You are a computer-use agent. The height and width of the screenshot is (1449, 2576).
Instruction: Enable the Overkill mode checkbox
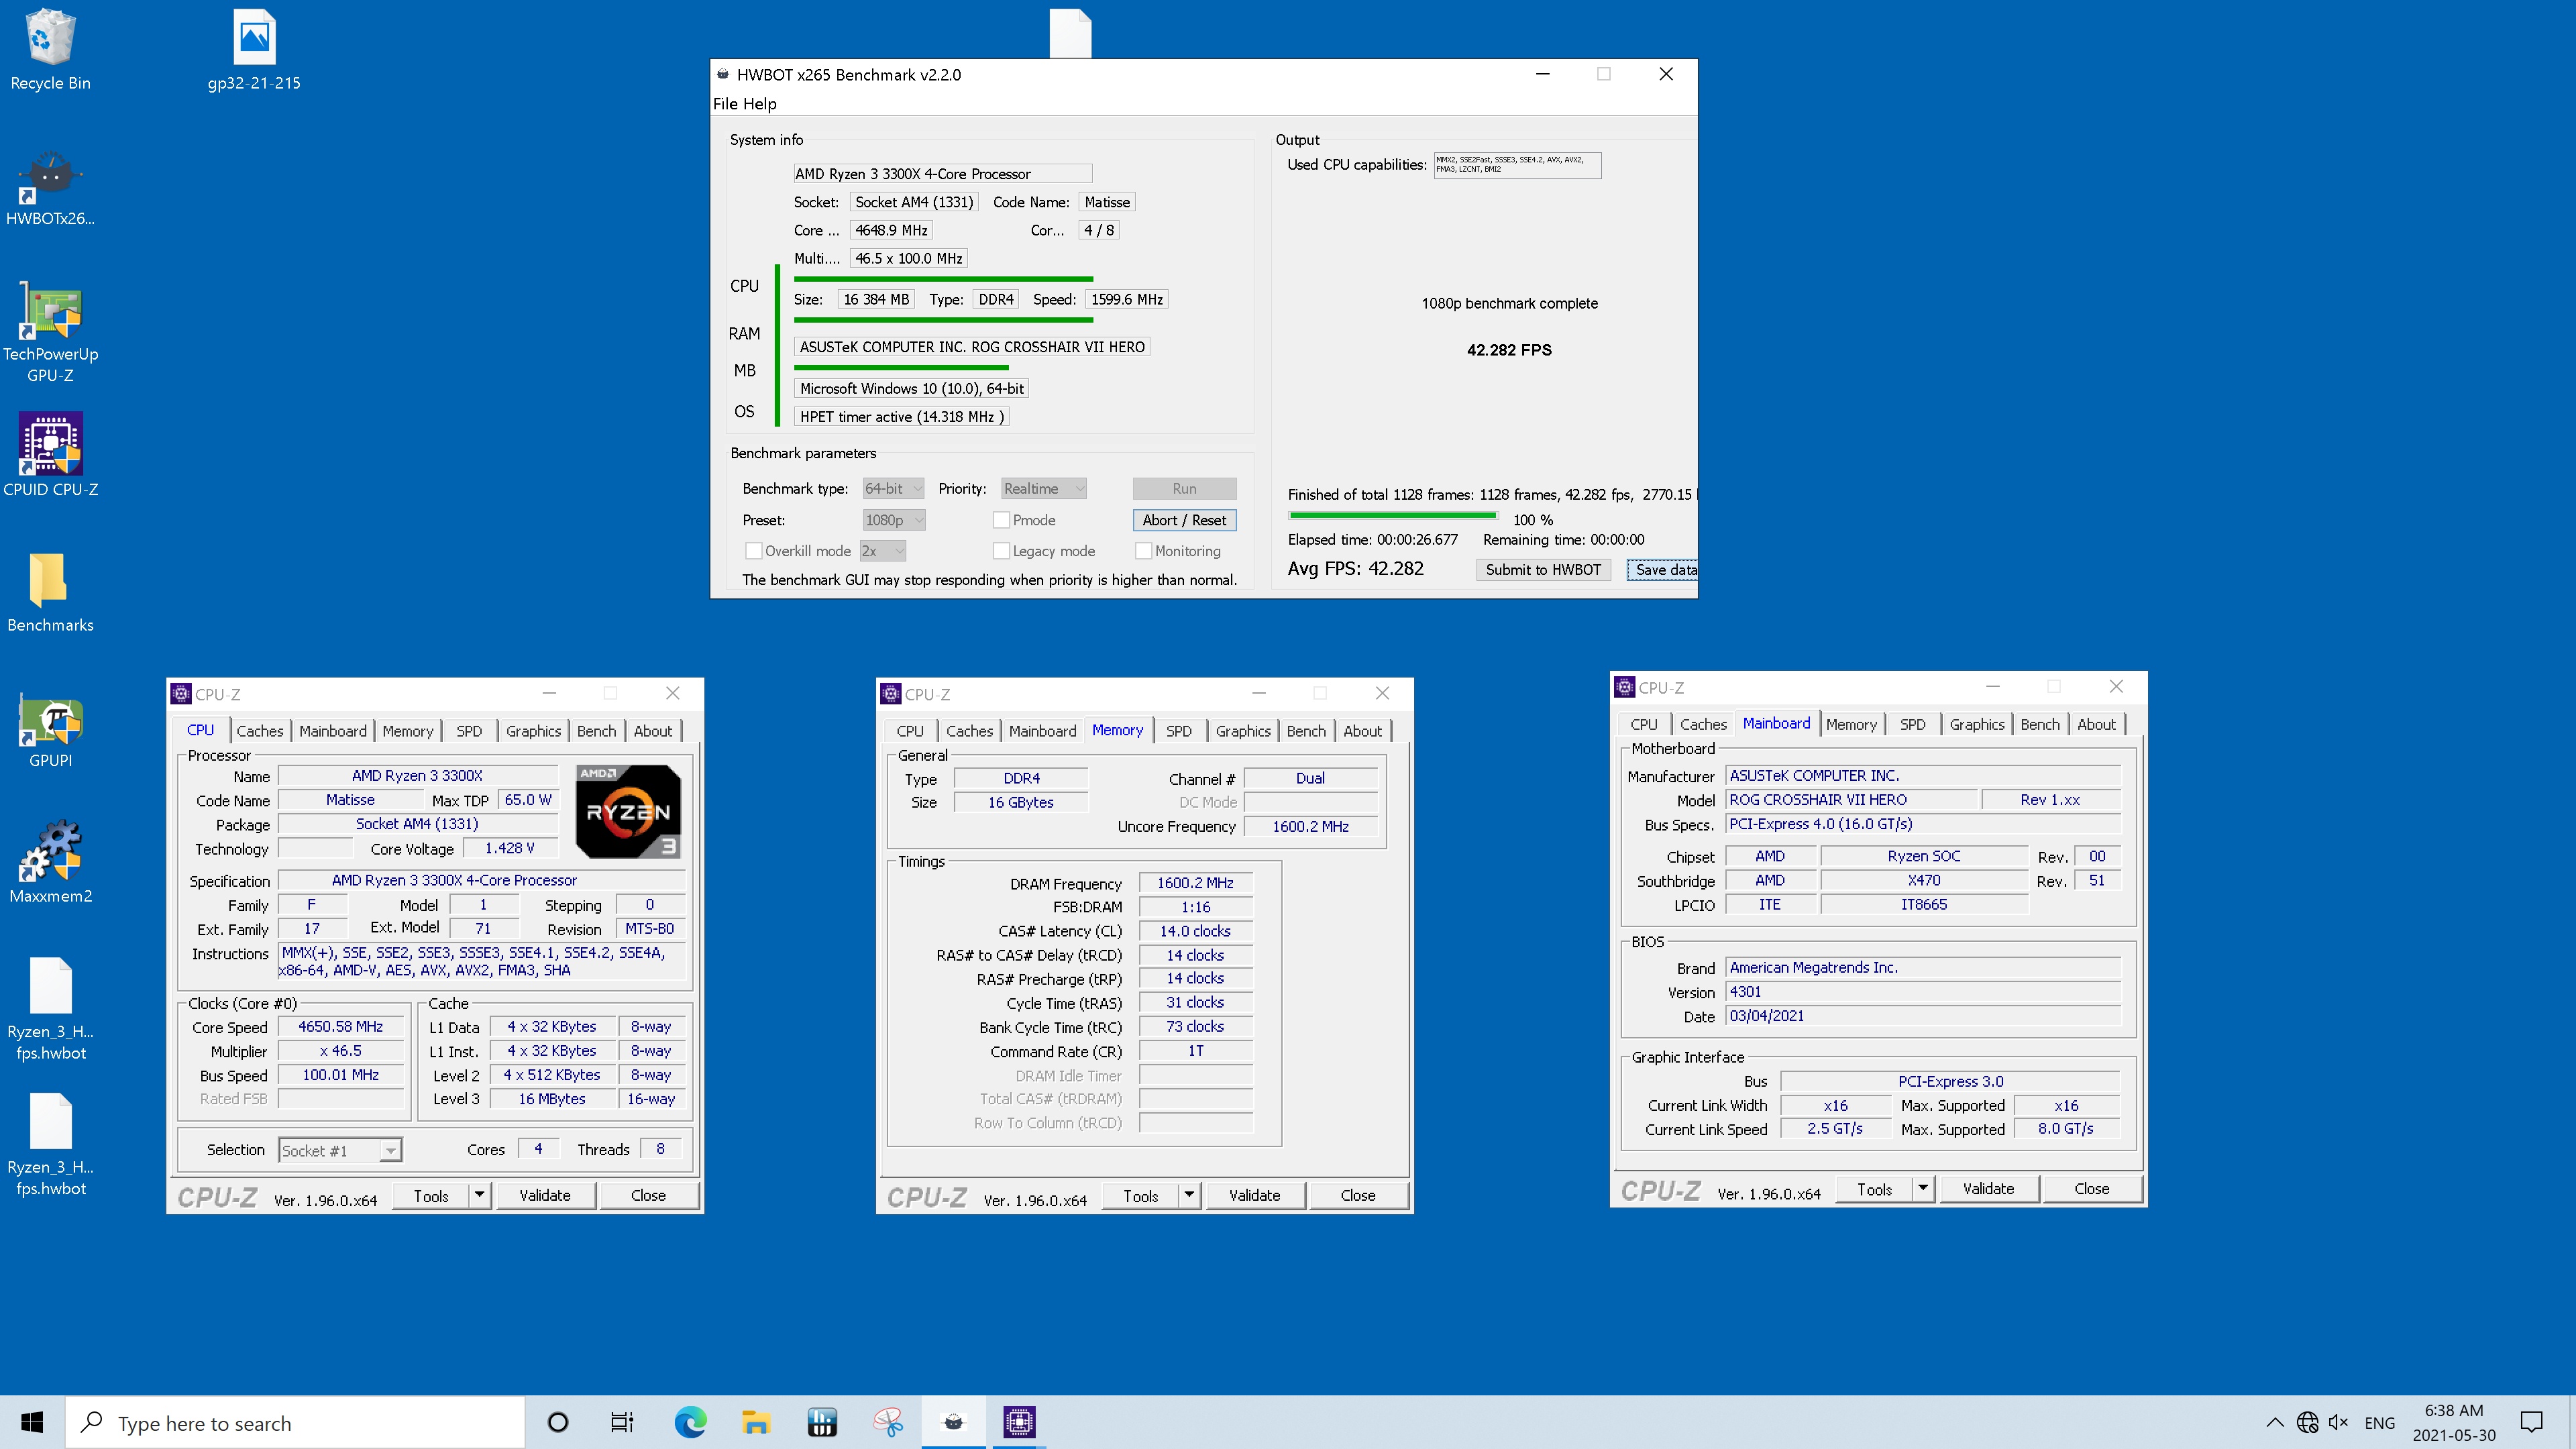click(x=754, y=551)
